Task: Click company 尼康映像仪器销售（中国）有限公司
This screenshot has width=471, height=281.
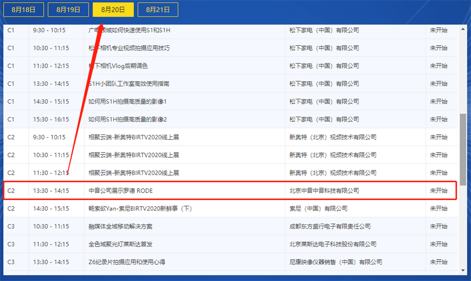Action: pyautogui.click(x=336, y=262)
